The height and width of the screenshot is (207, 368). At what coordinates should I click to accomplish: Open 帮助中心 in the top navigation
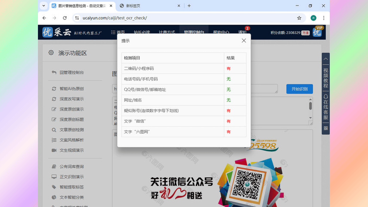point(221,32)
